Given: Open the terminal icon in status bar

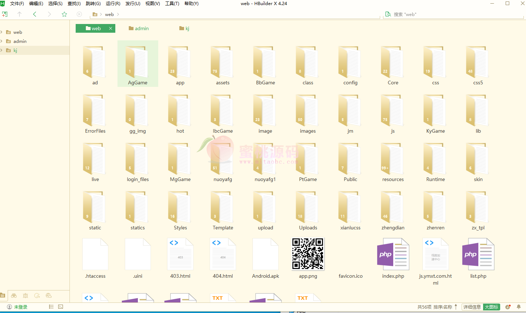Looking at the screenshot, I should click(61, 307).
